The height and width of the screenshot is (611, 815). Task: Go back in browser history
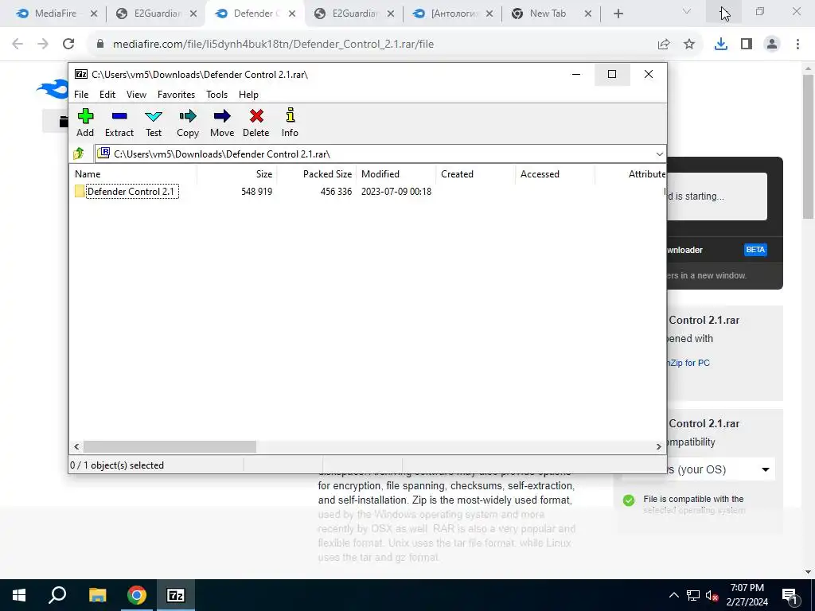pyautogui.click(x=18, y=45)
